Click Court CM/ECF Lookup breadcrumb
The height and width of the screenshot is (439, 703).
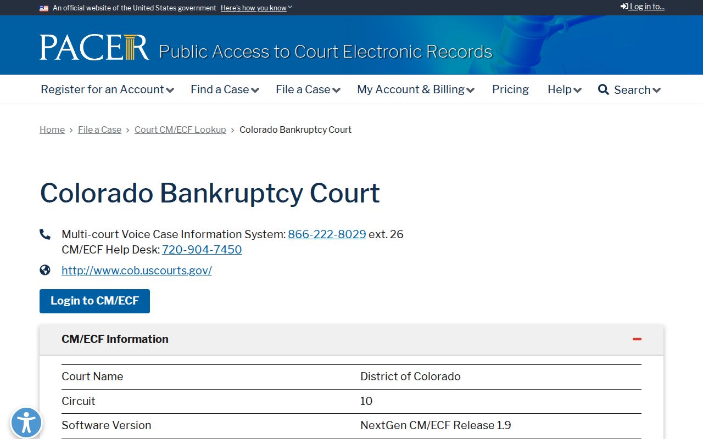click(180, 130)
